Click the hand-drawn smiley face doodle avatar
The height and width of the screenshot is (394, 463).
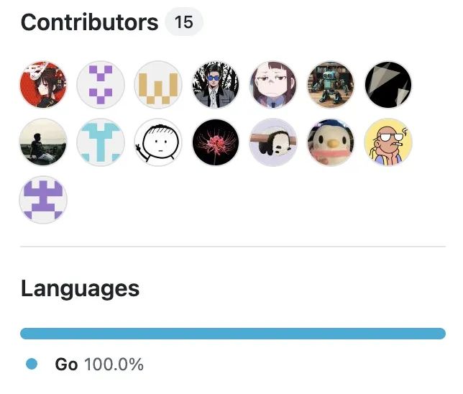158,142
